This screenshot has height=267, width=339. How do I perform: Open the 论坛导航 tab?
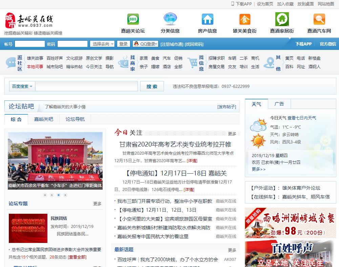75,119
